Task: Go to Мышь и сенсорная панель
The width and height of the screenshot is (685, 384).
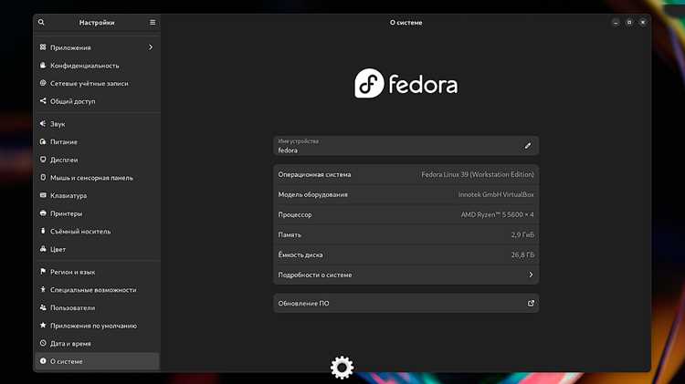Action: tap(97, 177)
